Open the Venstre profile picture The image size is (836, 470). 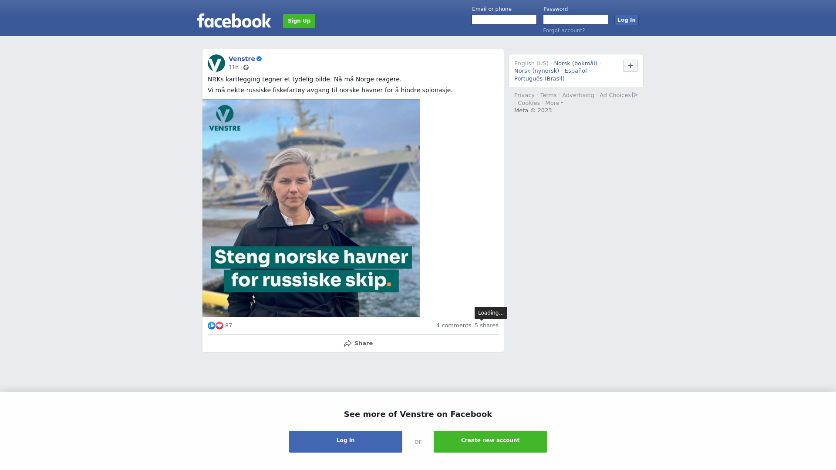tap(216, 63)
